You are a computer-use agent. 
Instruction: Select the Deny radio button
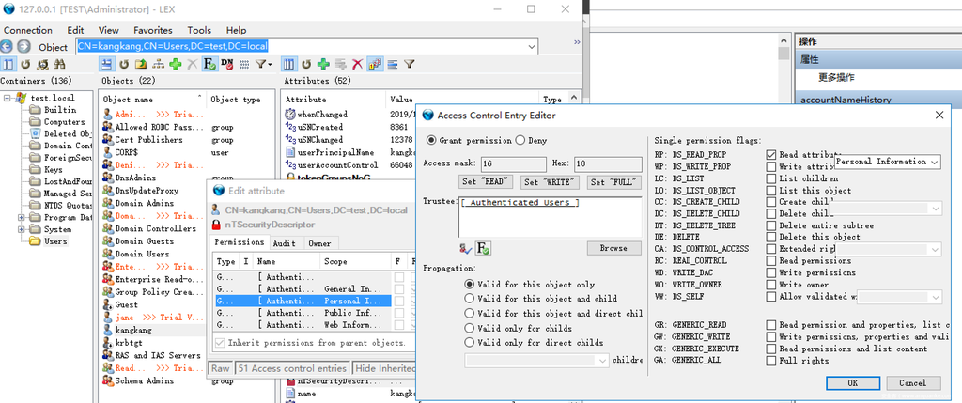point(520,140)
